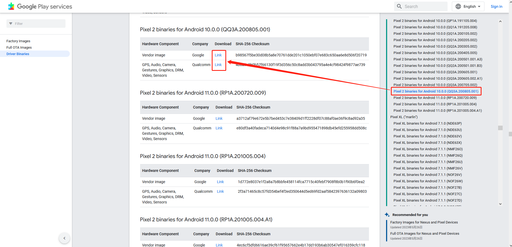Click TOC scroll up arrow
The image size is (512, 247).
tap(500, 21)
